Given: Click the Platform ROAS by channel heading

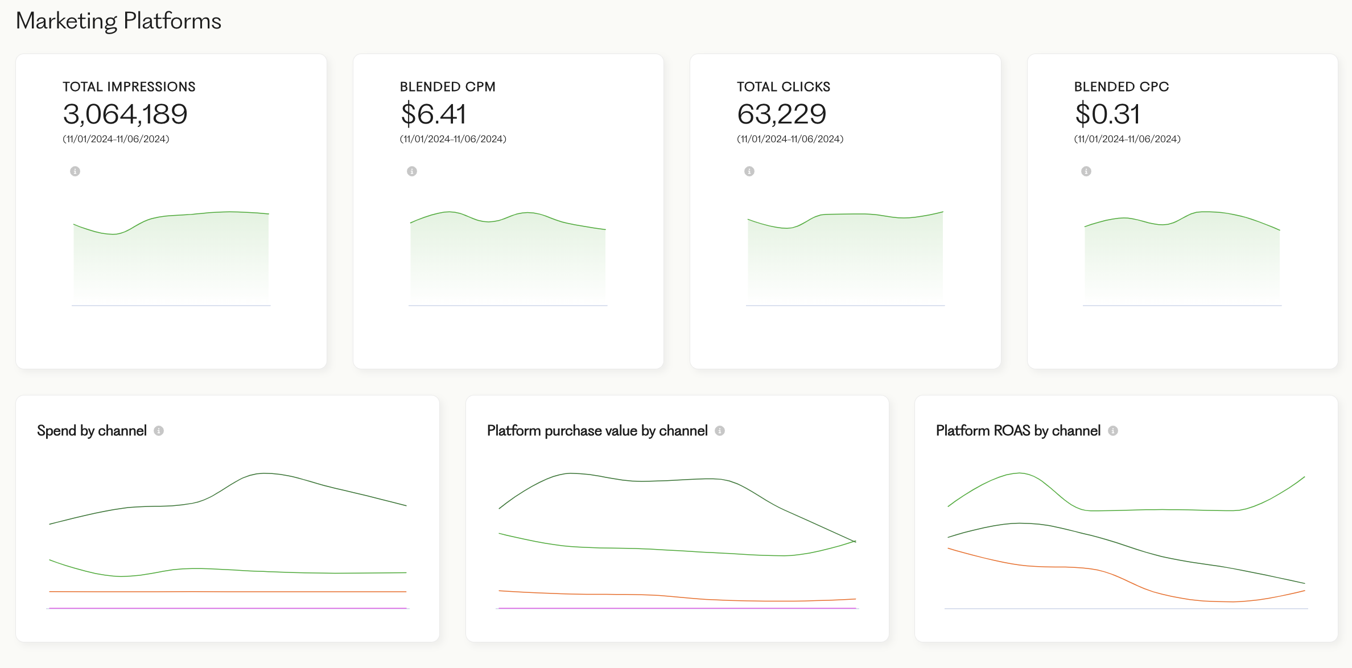Looking at the screenshot, I should 1018,431.
